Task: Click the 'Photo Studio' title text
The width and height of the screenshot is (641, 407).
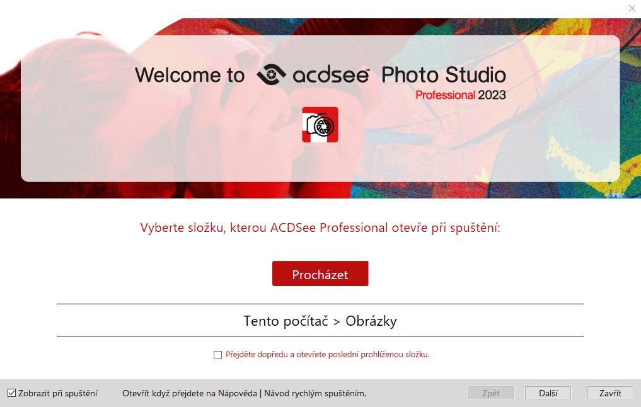Action: (444, 75)
